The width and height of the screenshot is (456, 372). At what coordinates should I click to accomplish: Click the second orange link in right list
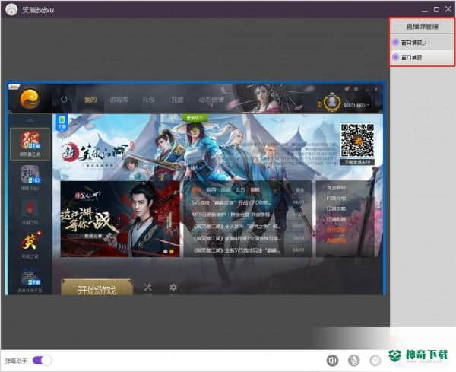tap(336, 240)
